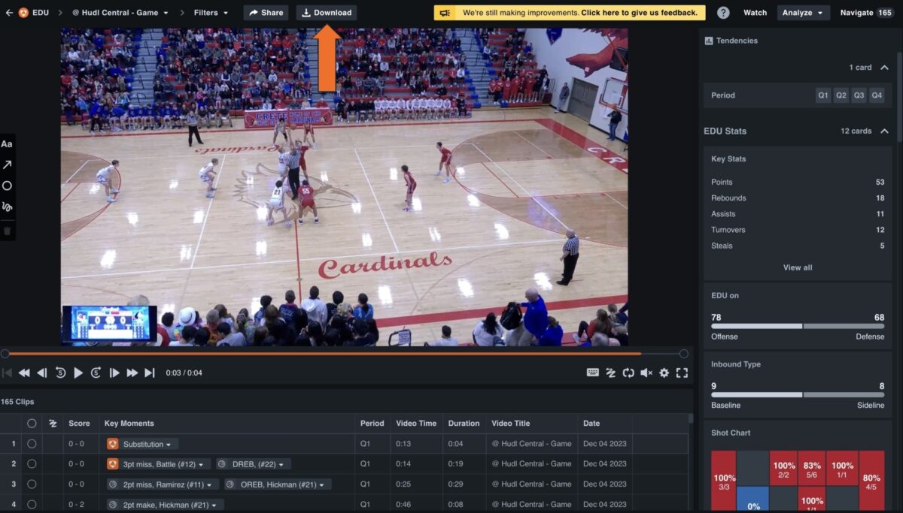Open keyboard shortcuts icon

click(x=593, y=373)
